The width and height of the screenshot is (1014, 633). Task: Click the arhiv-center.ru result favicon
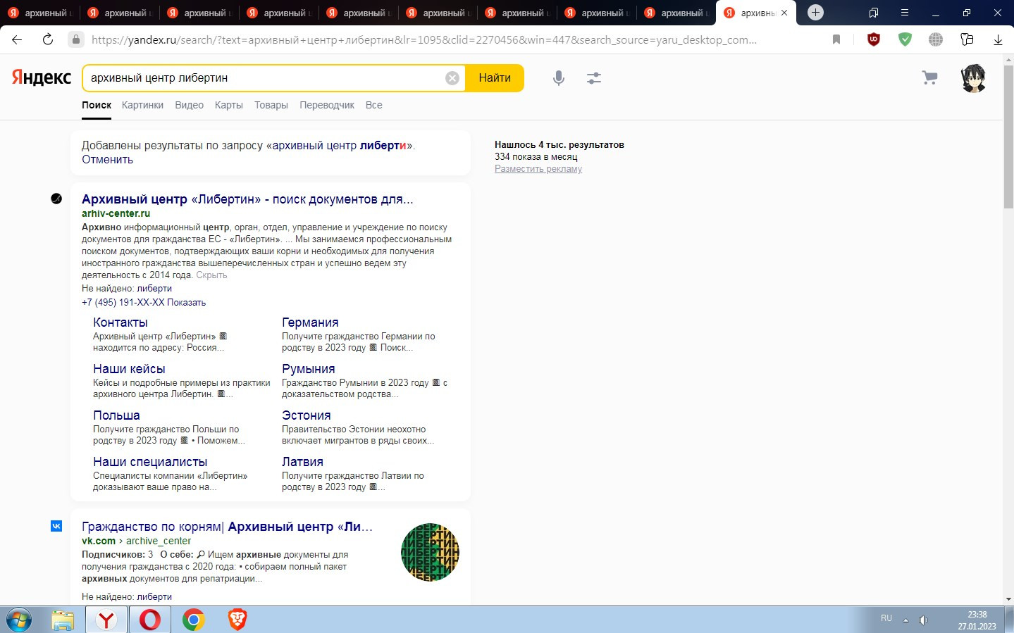click(56, 199)
